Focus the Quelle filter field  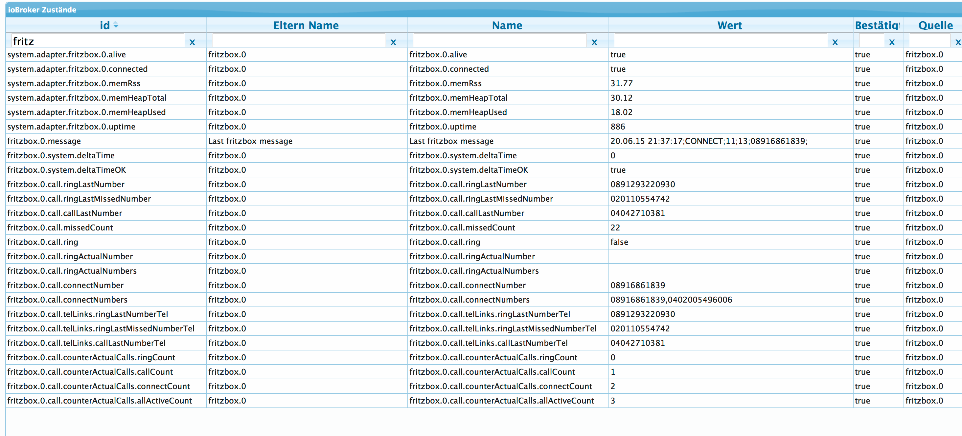tap(930, 41)
